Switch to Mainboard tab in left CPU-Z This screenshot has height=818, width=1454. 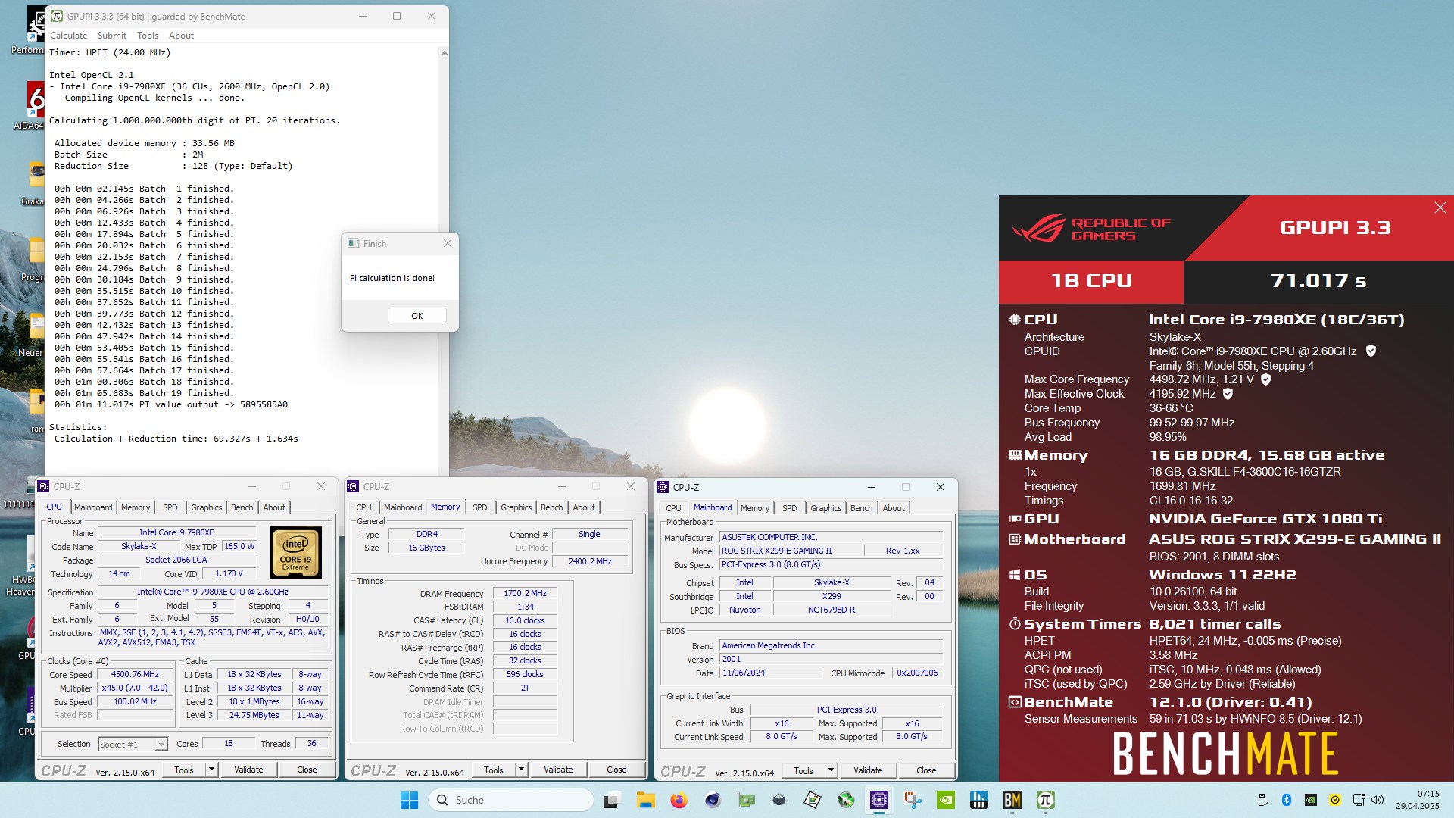[93, 507]
